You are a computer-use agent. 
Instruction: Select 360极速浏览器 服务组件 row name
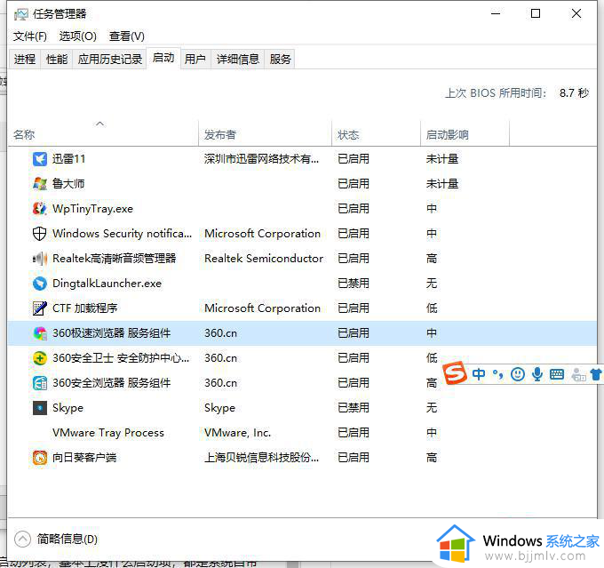[112, 333]
